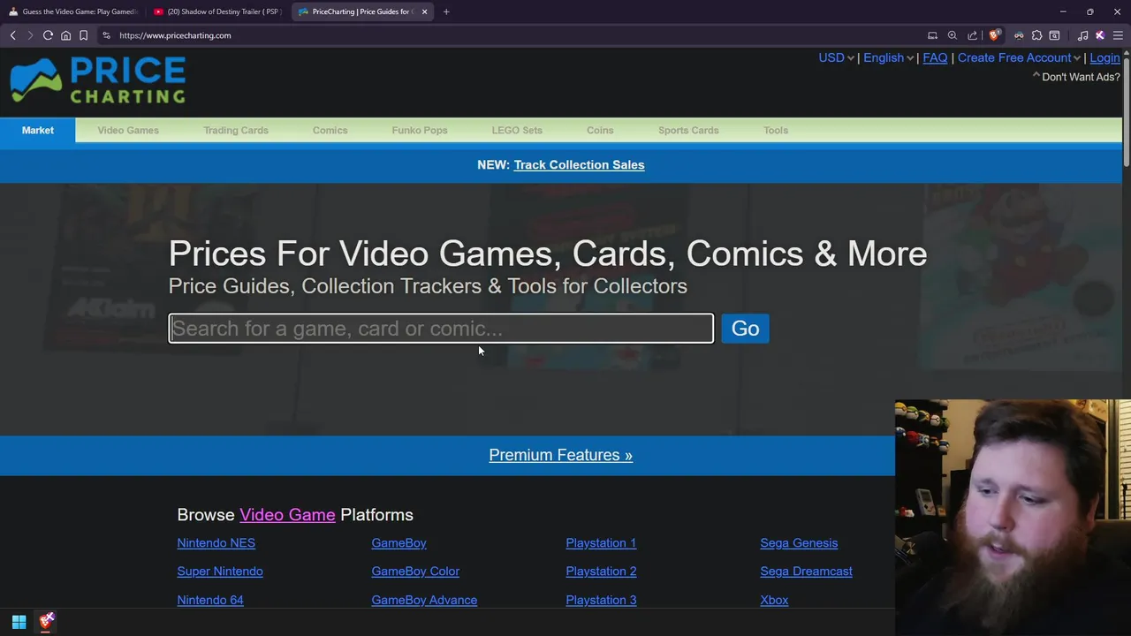Open Brave Shields lion icon
1131x636 pixels.
pos(994,35)
